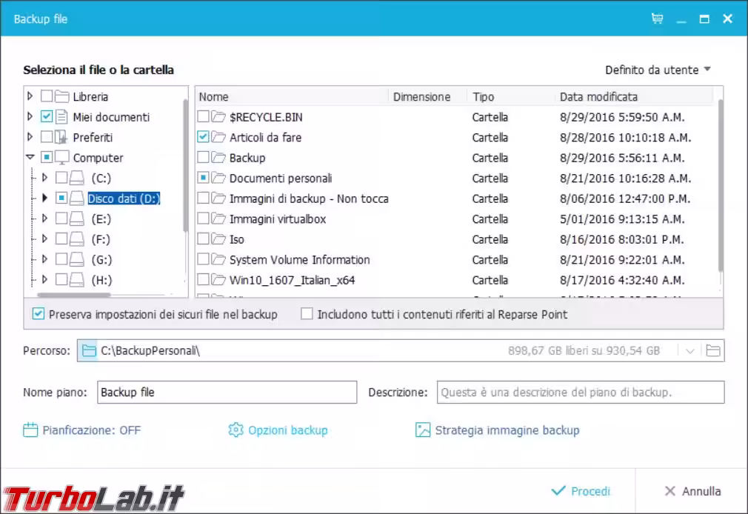Expand the (C:) drive tree node
Image resolution: width=748 pixels, height=514 pixels.
(44, 178)
